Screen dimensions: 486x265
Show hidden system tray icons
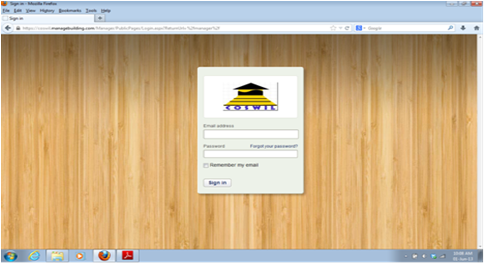coord(406,256)
